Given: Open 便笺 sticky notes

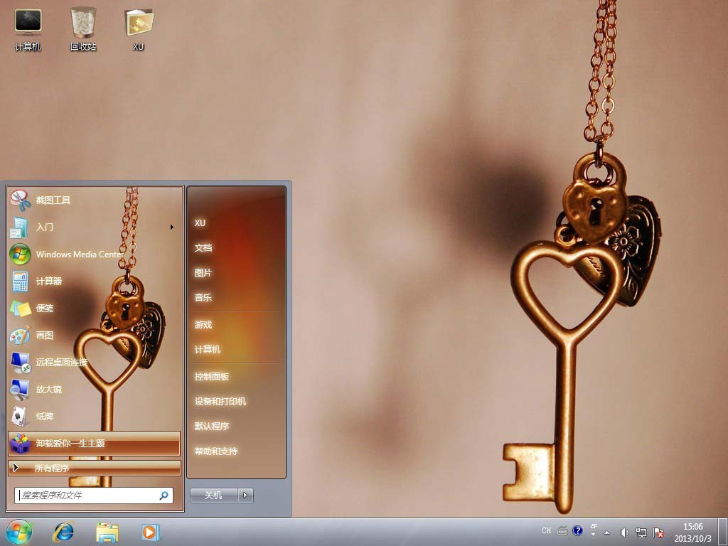Looking at the screenshot, I should [x=45, y=309].
